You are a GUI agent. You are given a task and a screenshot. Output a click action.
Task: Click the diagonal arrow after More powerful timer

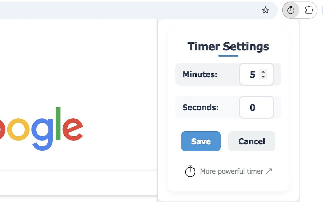[x=269, y=171]
